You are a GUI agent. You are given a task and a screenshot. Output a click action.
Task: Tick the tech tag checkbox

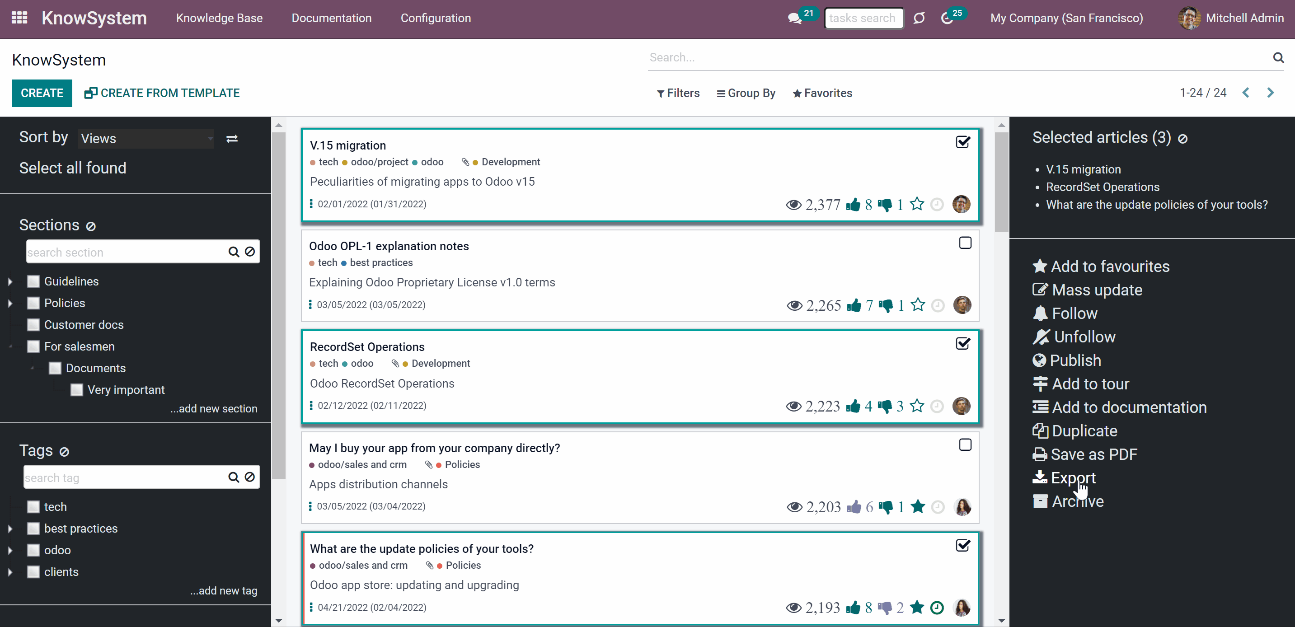tap(33, 507)
